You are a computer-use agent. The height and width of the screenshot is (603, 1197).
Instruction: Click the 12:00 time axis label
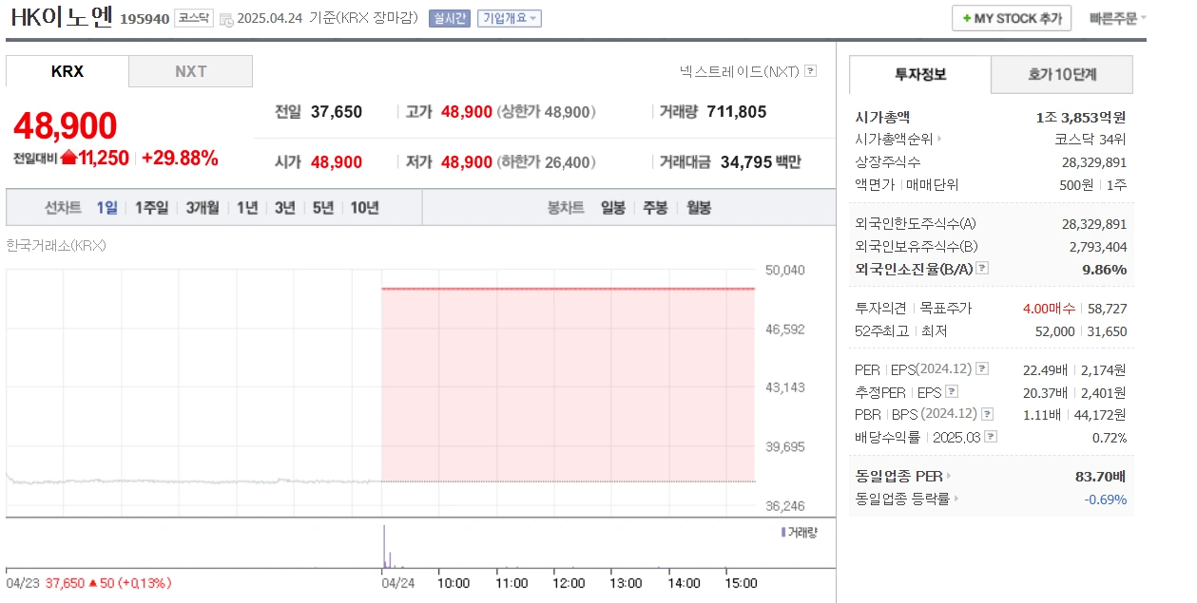(568, 582)
